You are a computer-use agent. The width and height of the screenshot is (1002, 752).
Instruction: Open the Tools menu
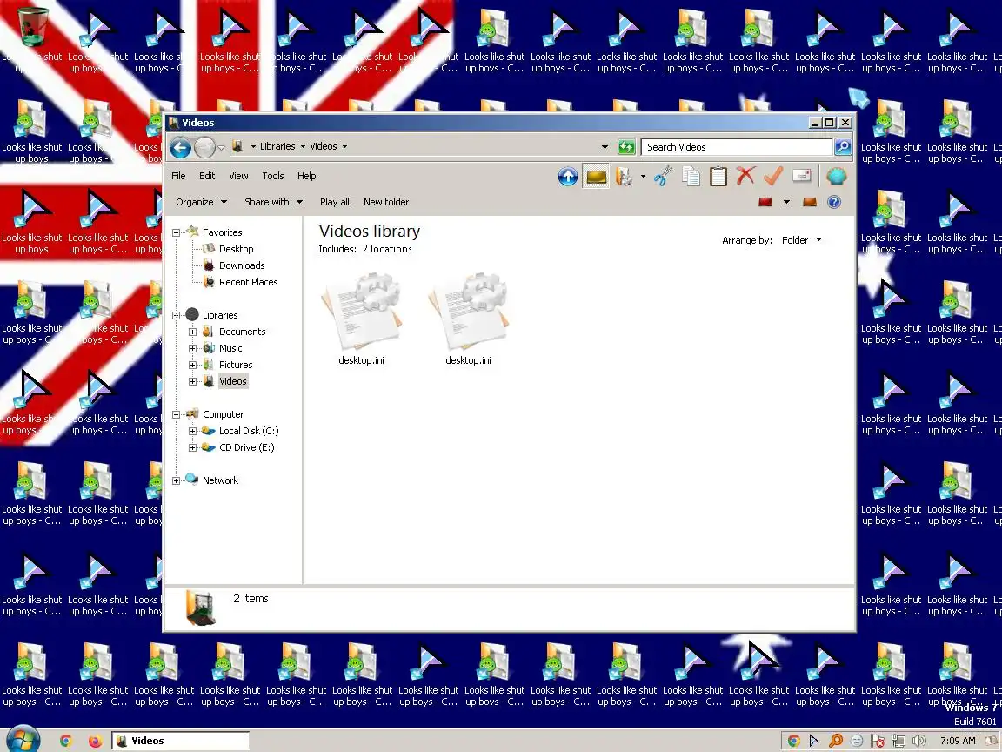point(273,176)
